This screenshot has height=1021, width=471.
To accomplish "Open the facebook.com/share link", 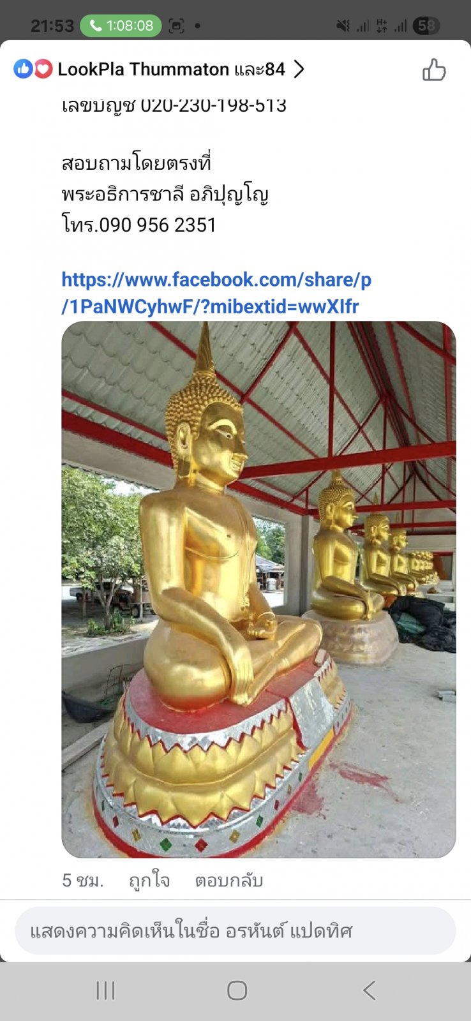I will pos(216,293).
